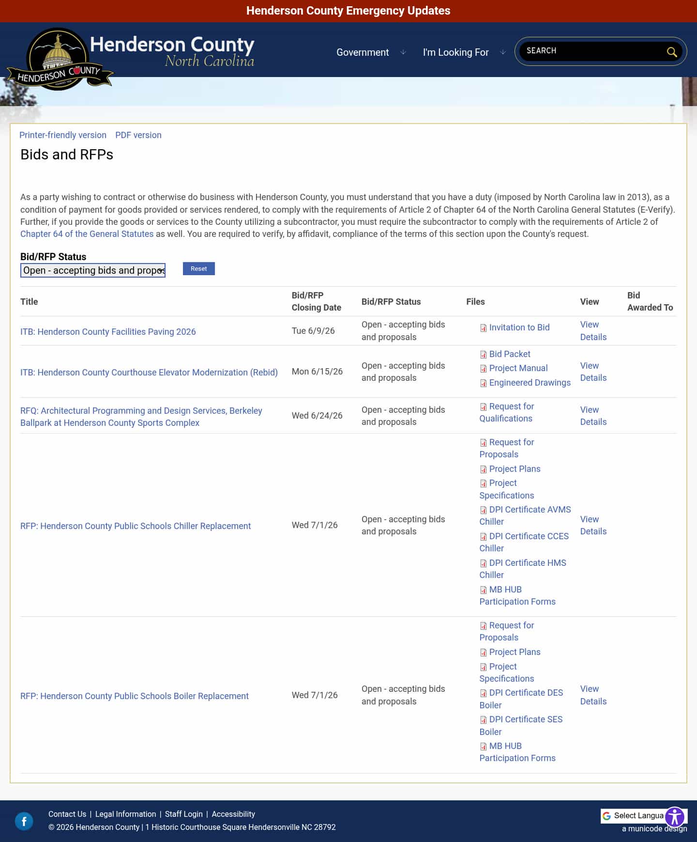Click the Title column header
This screenshot has height=842, width=697.
click(x=29, y=302)
